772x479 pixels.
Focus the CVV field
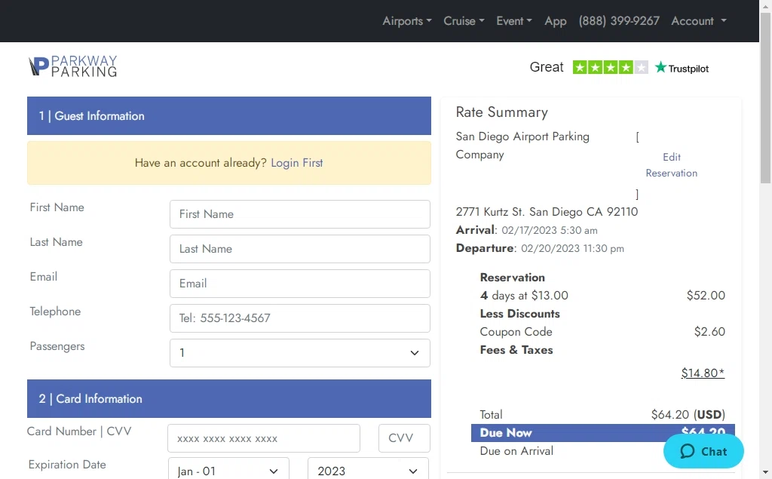click(404, 438)
